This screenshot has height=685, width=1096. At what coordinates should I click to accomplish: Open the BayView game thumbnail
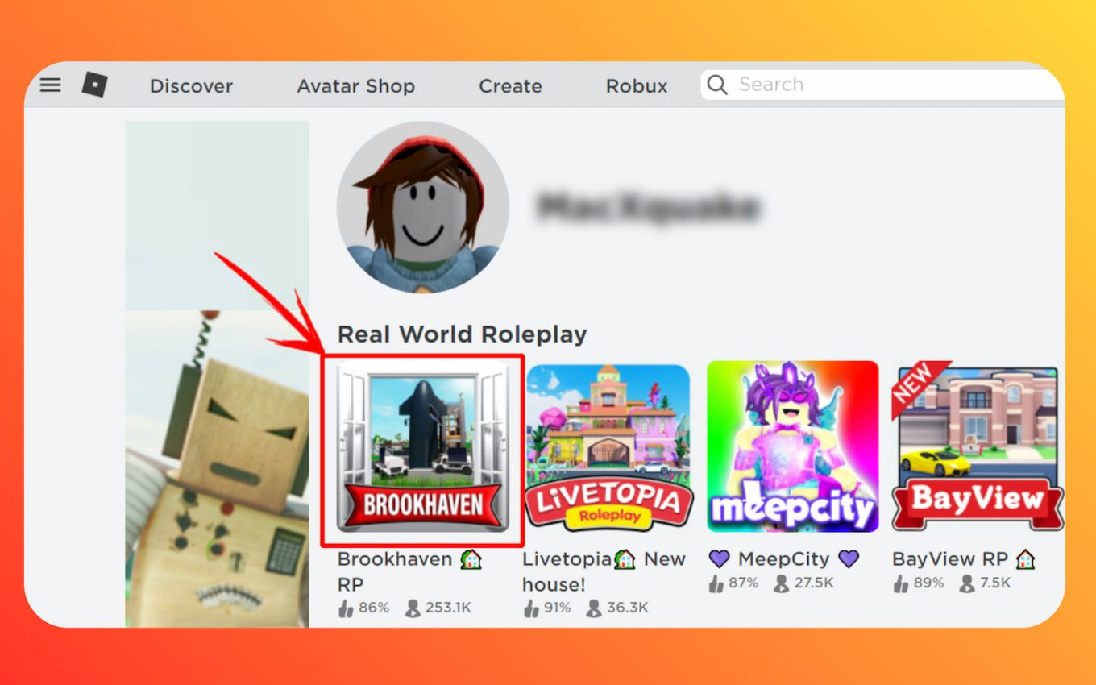(x=978, y=446)
